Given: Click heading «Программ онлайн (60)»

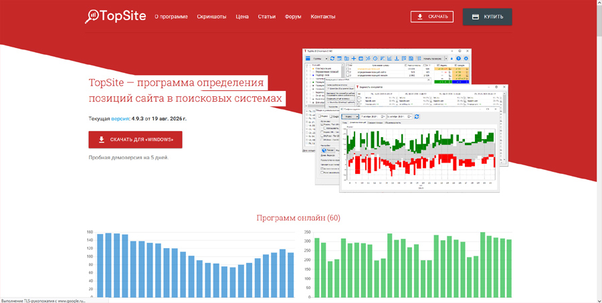Looking at the screenshot, I should (298, 218).
